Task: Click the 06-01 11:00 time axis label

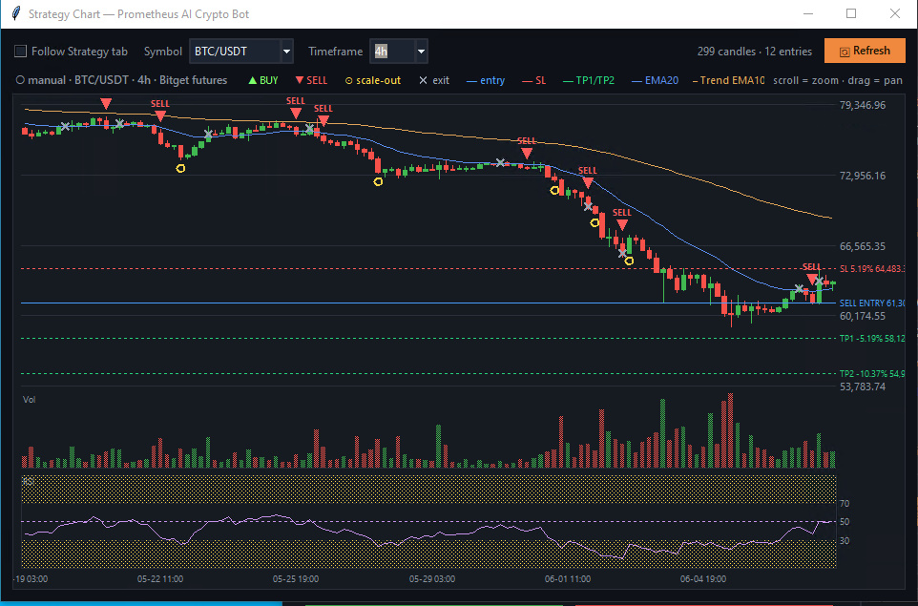Action: click(568, 579)
